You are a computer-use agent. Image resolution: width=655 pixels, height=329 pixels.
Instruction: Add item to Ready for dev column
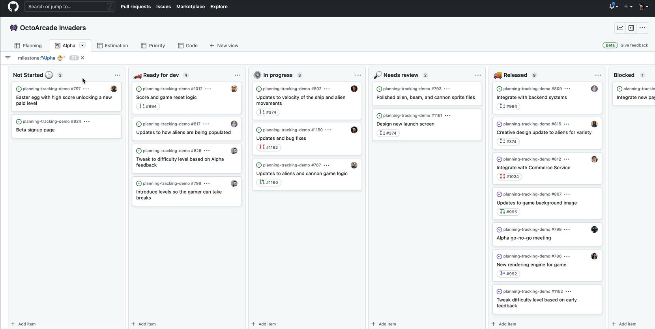pos(144,324)
